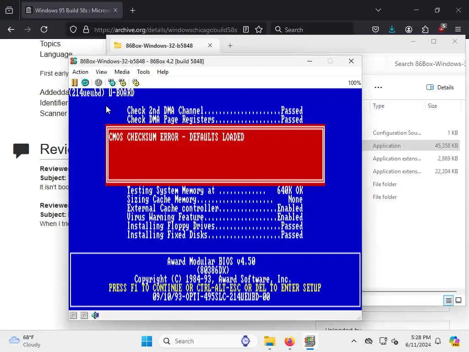Show hidden system tray icons
Image resolution: width=469 pixels, height=352 pixels.
coord(354,341)
